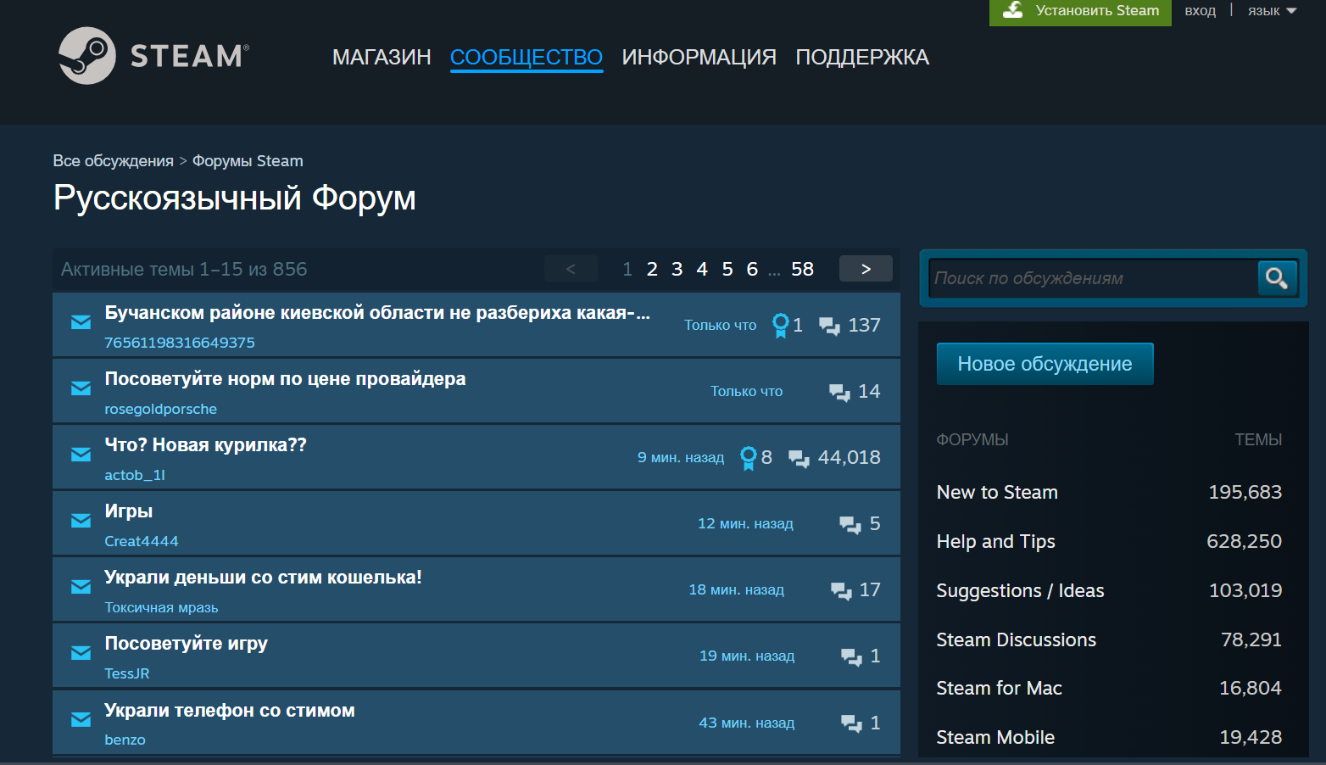Focus the Поиск по обсуждениям search field
1326x765 pixels.
click(x=1094, y=278)
